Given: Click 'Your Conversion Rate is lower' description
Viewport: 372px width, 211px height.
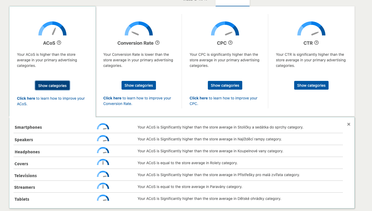Looking at the screenshot, I should [138, 60].
